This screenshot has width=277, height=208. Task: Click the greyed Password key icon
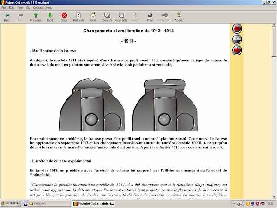coord(164,15)
